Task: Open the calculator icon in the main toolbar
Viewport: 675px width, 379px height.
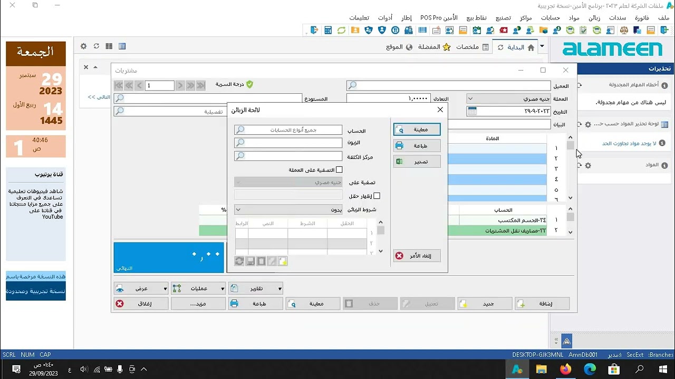Action: point(328,31)
